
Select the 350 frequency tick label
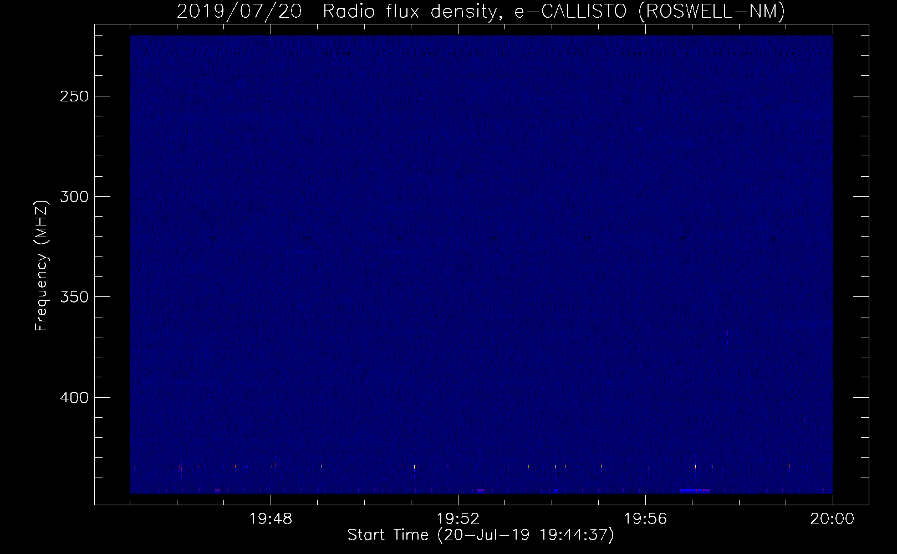coord(74,297)
